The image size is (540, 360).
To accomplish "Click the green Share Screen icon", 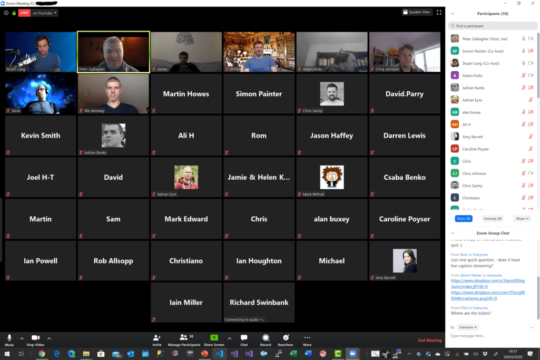I will click(214, 337).
